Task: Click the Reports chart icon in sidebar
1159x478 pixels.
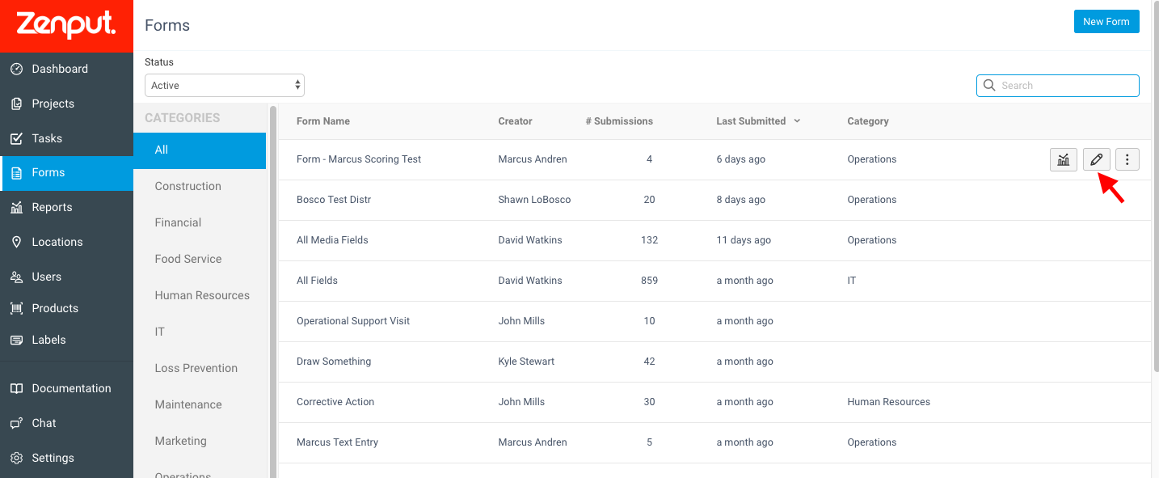Action: [16, 207]
